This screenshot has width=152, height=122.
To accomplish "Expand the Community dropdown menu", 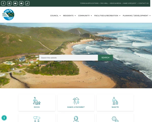I will point(85,16).
